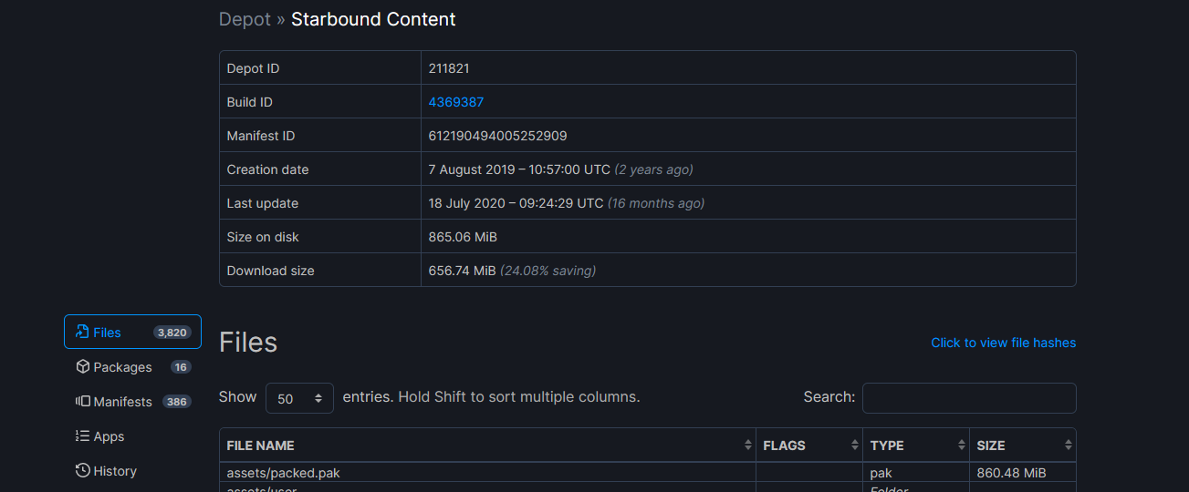This screenshot has width=1189, height=492.
Task: Open the Manifests sidebar tab
Action: (132, 402)
